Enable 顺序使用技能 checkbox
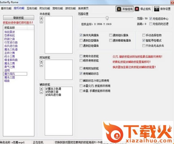Screen dimensions: 174x144 (81, 61)
